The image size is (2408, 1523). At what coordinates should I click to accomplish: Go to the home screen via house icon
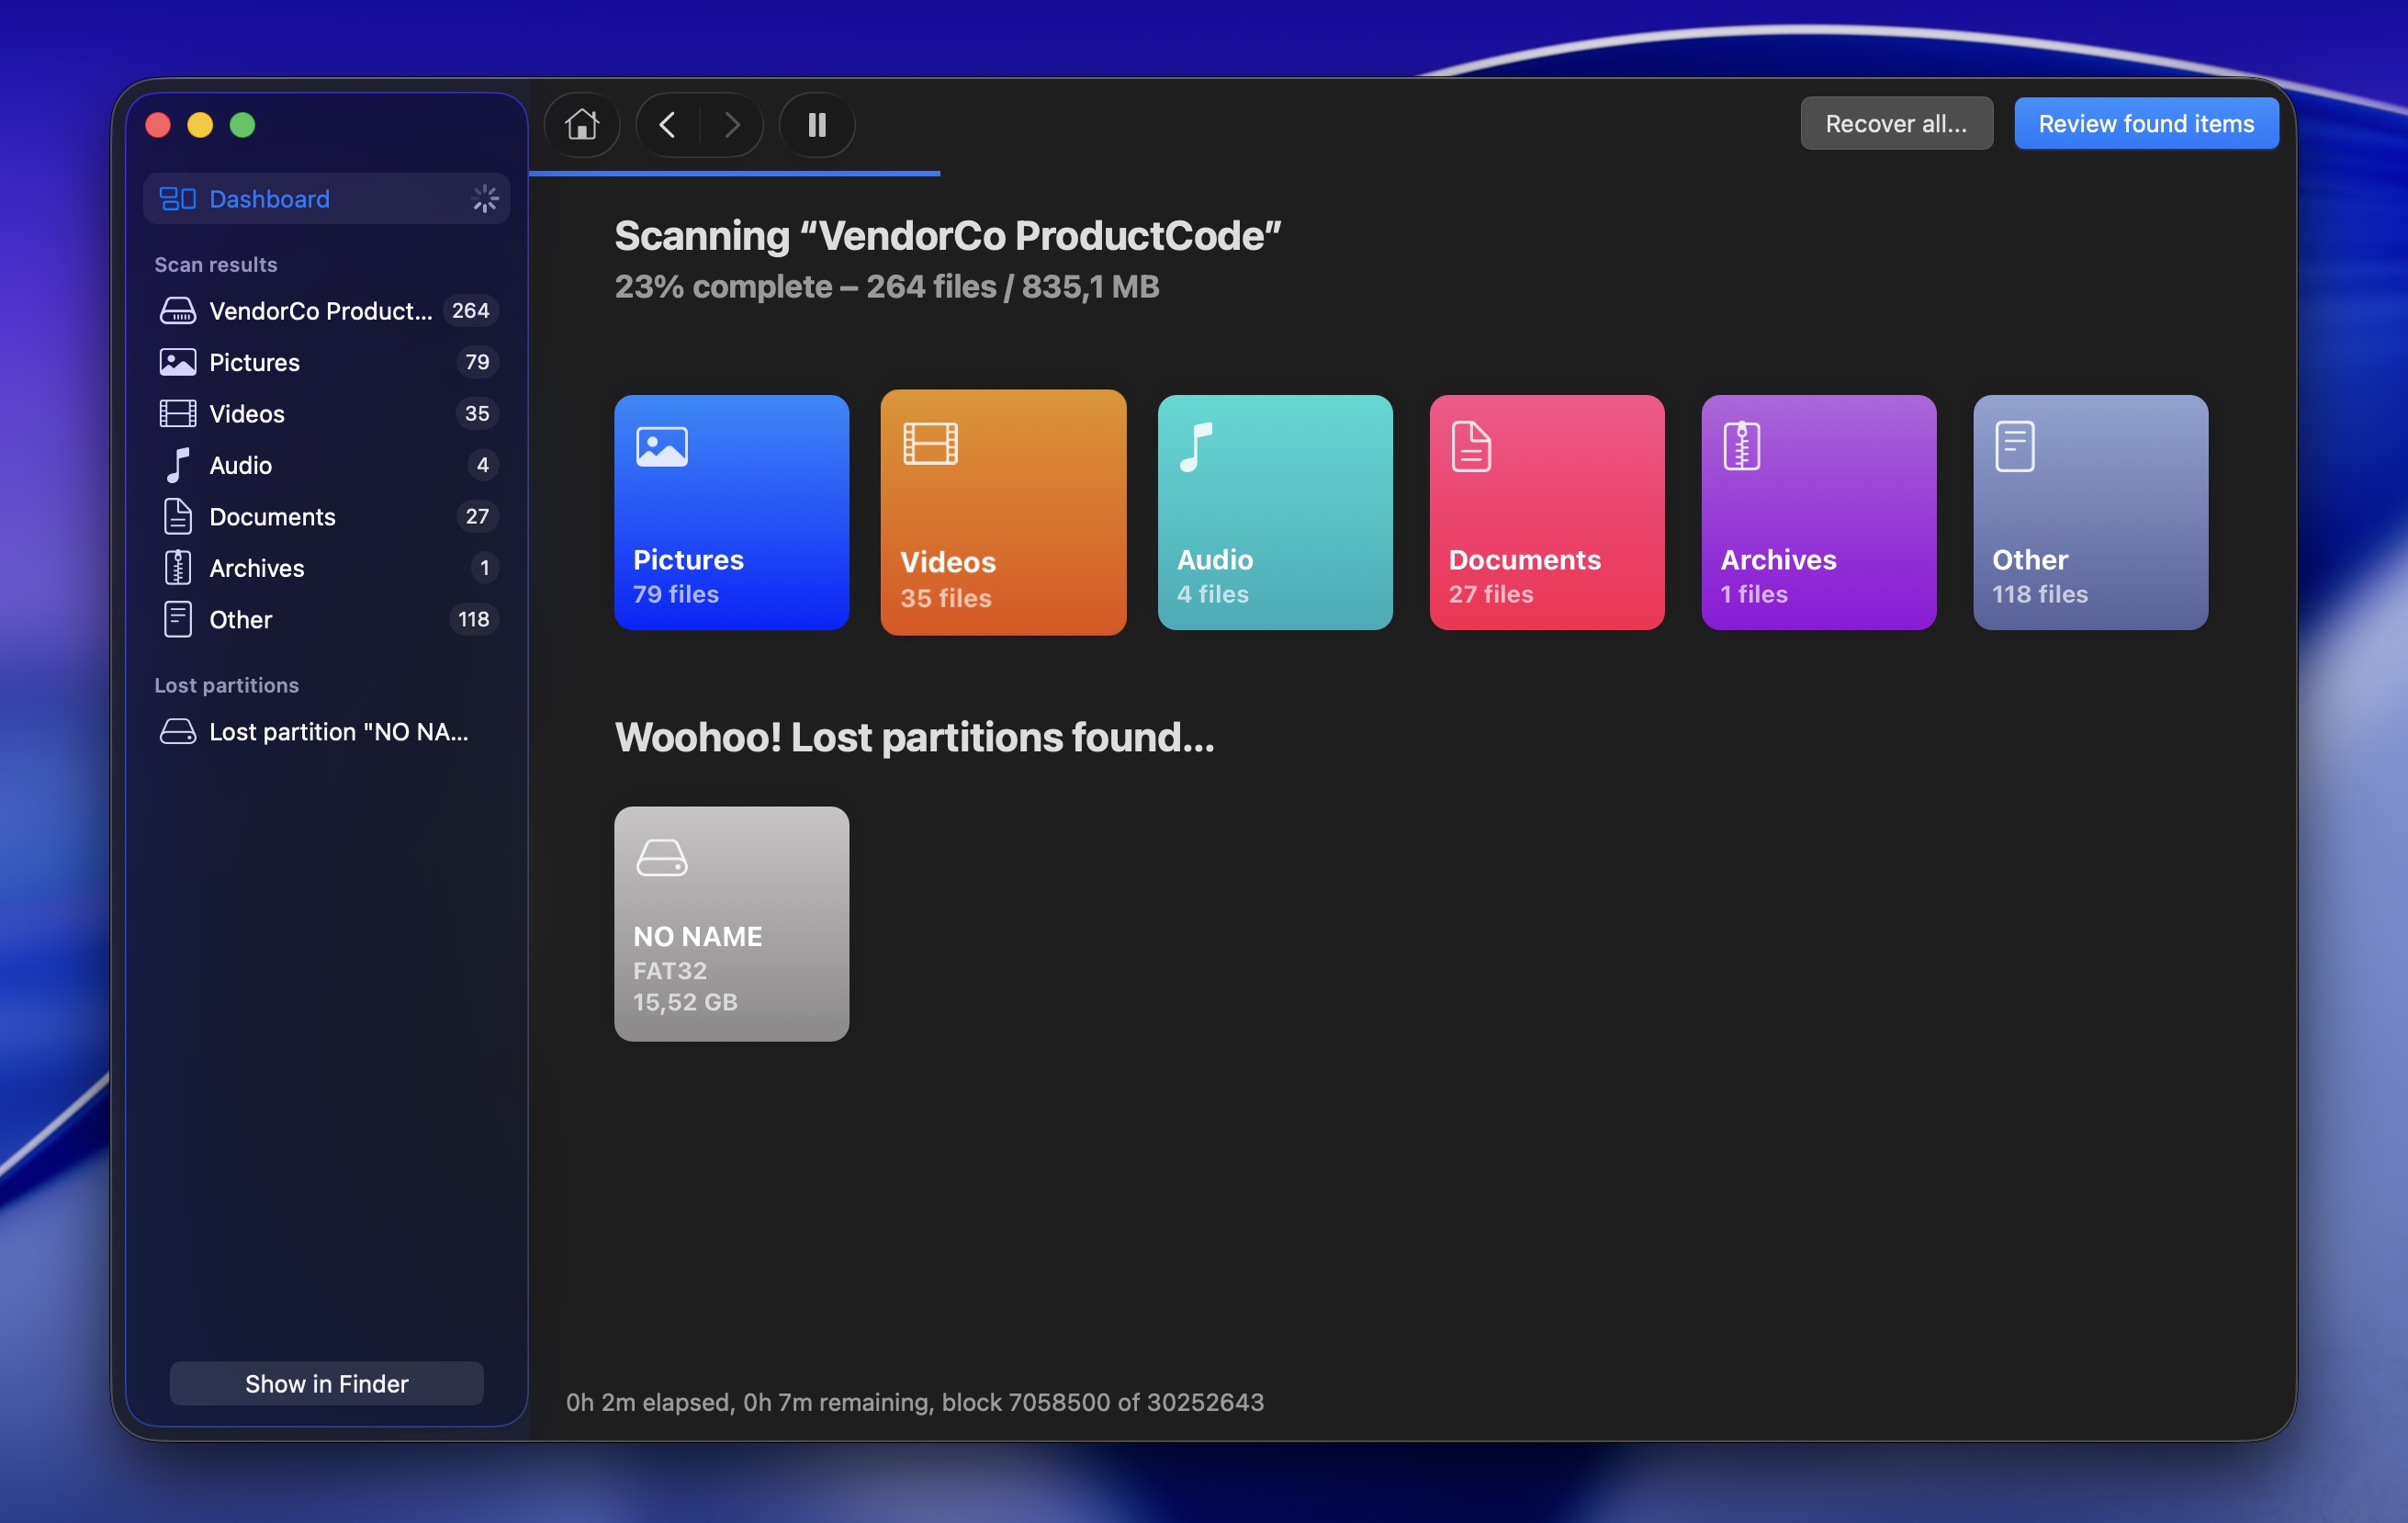pos(581,124)
